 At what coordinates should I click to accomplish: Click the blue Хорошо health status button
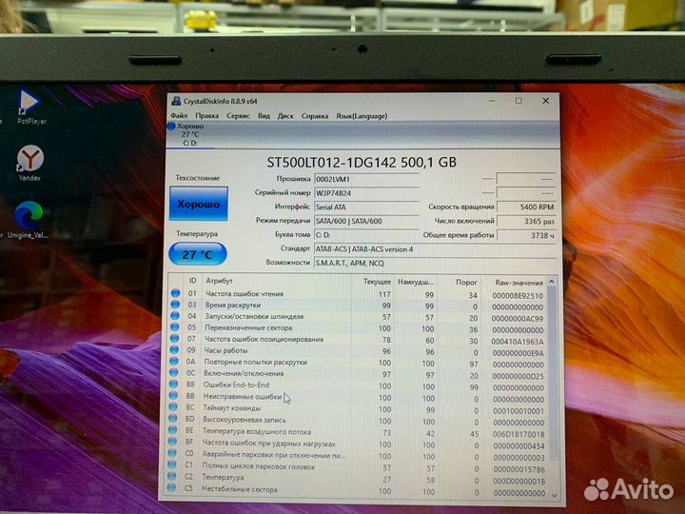(x=199, y=204)
